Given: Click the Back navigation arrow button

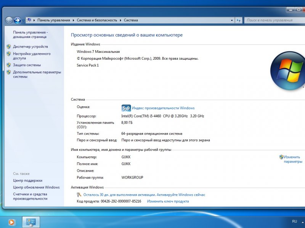Looking at the screenshot, I should click(9, 20).
